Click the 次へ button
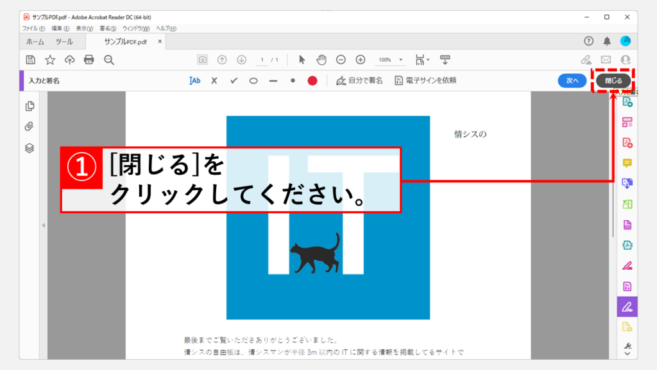The width and height of the screenshot is (657, 370). click(x=572, y=80)
